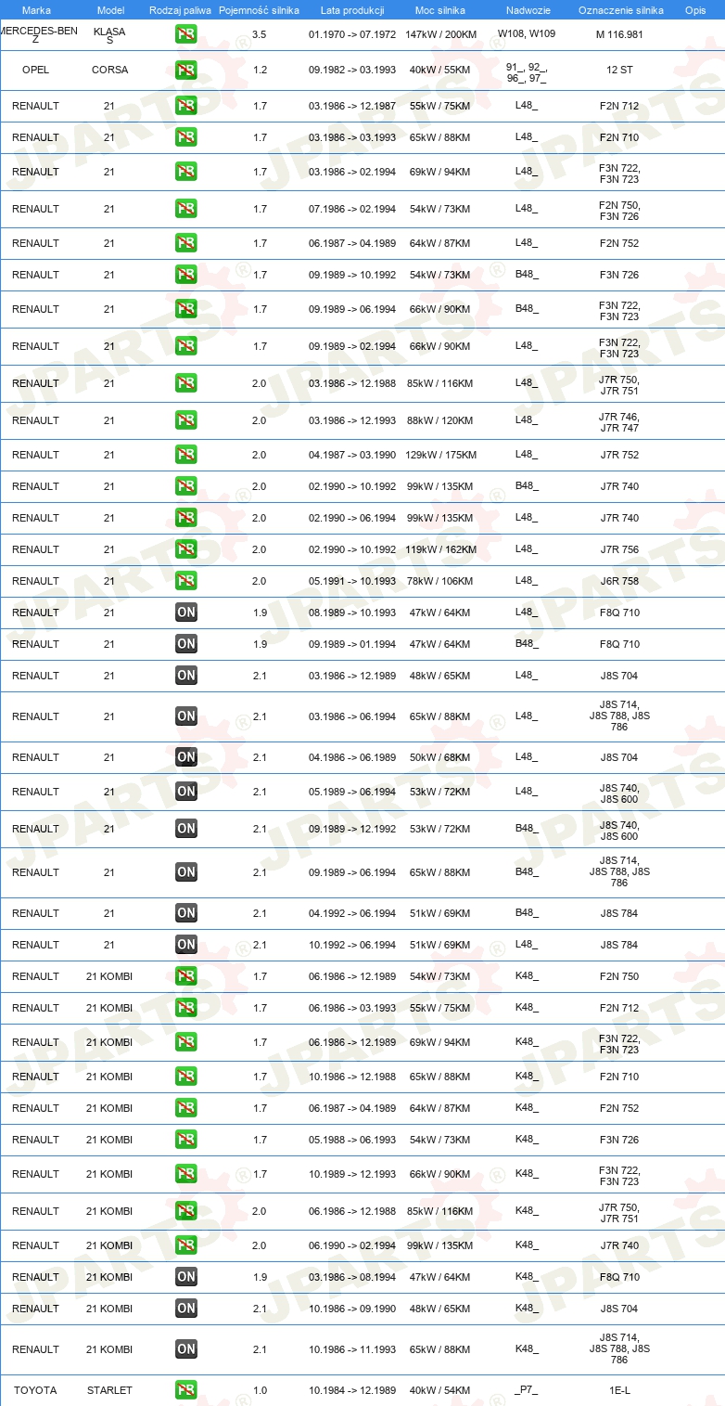Click PB icon in the 88kW / 120KM row
The width and height of the screenshot is (725, 1406).
pyautogui.click(x=185, y=420)
